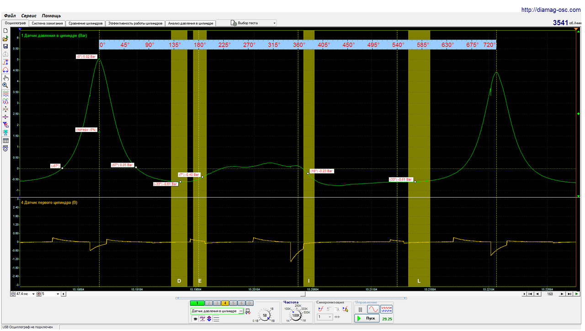This screenshot has width=585, height=331.
Task: Click the sync cursor pointer icon
Action: pos(346,309)
